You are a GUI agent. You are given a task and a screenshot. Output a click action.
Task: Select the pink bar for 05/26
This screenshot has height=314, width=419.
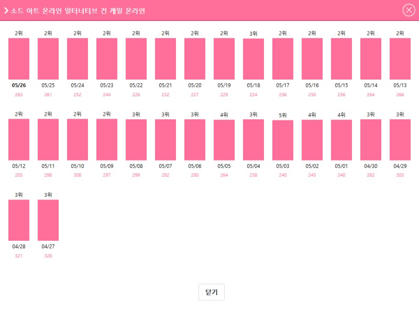click(19, 59)
